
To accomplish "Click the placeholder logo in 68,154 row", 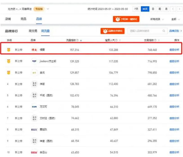I will (34, 141).
